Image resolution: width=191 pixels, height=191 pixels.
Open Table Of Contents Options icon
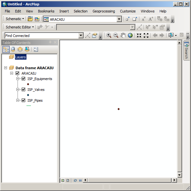pos(36,49)
